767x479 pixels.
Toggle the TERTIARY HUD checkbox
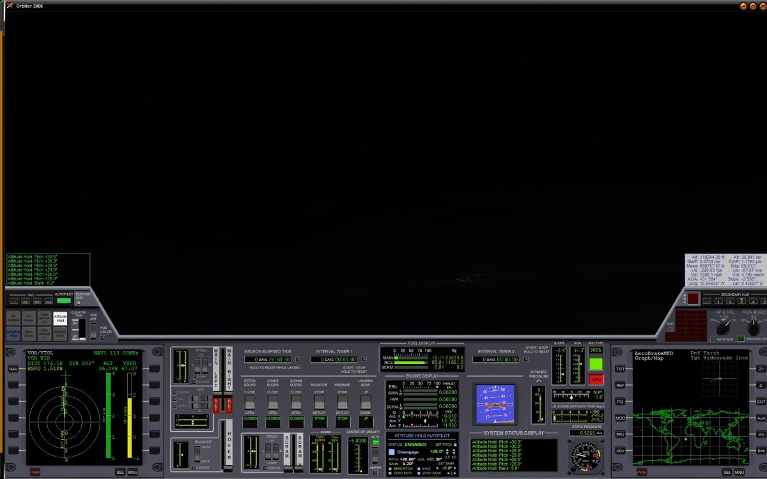point(79,303)
